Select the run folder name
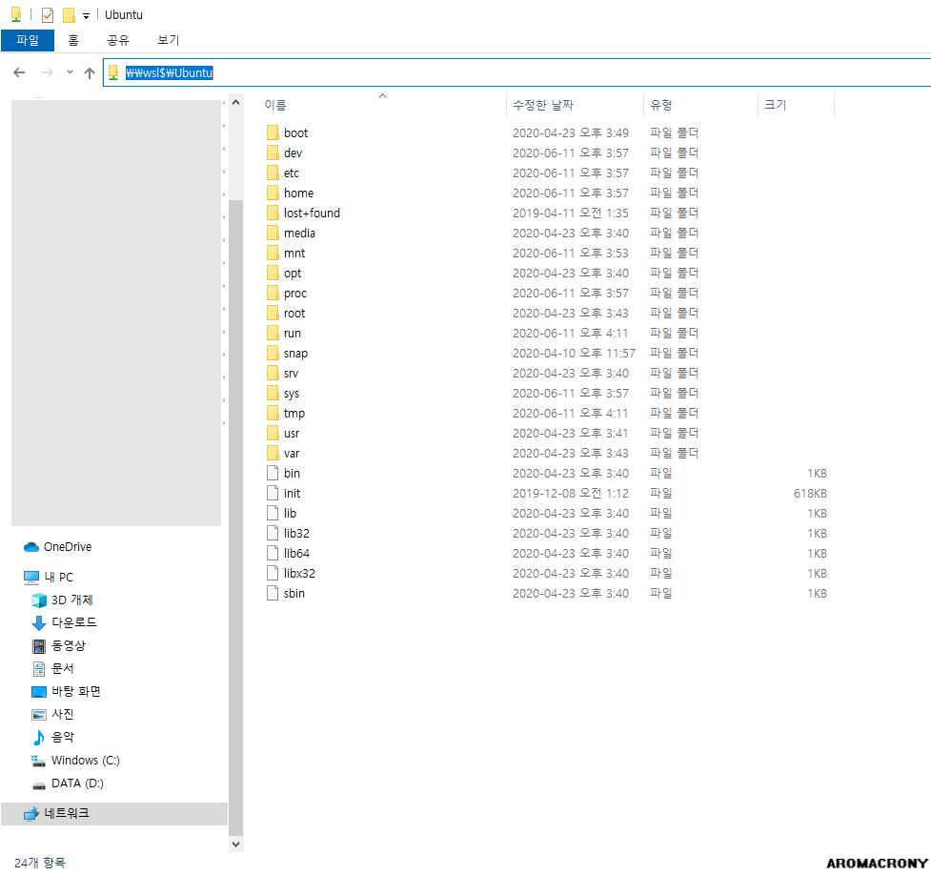 point(293,334)
